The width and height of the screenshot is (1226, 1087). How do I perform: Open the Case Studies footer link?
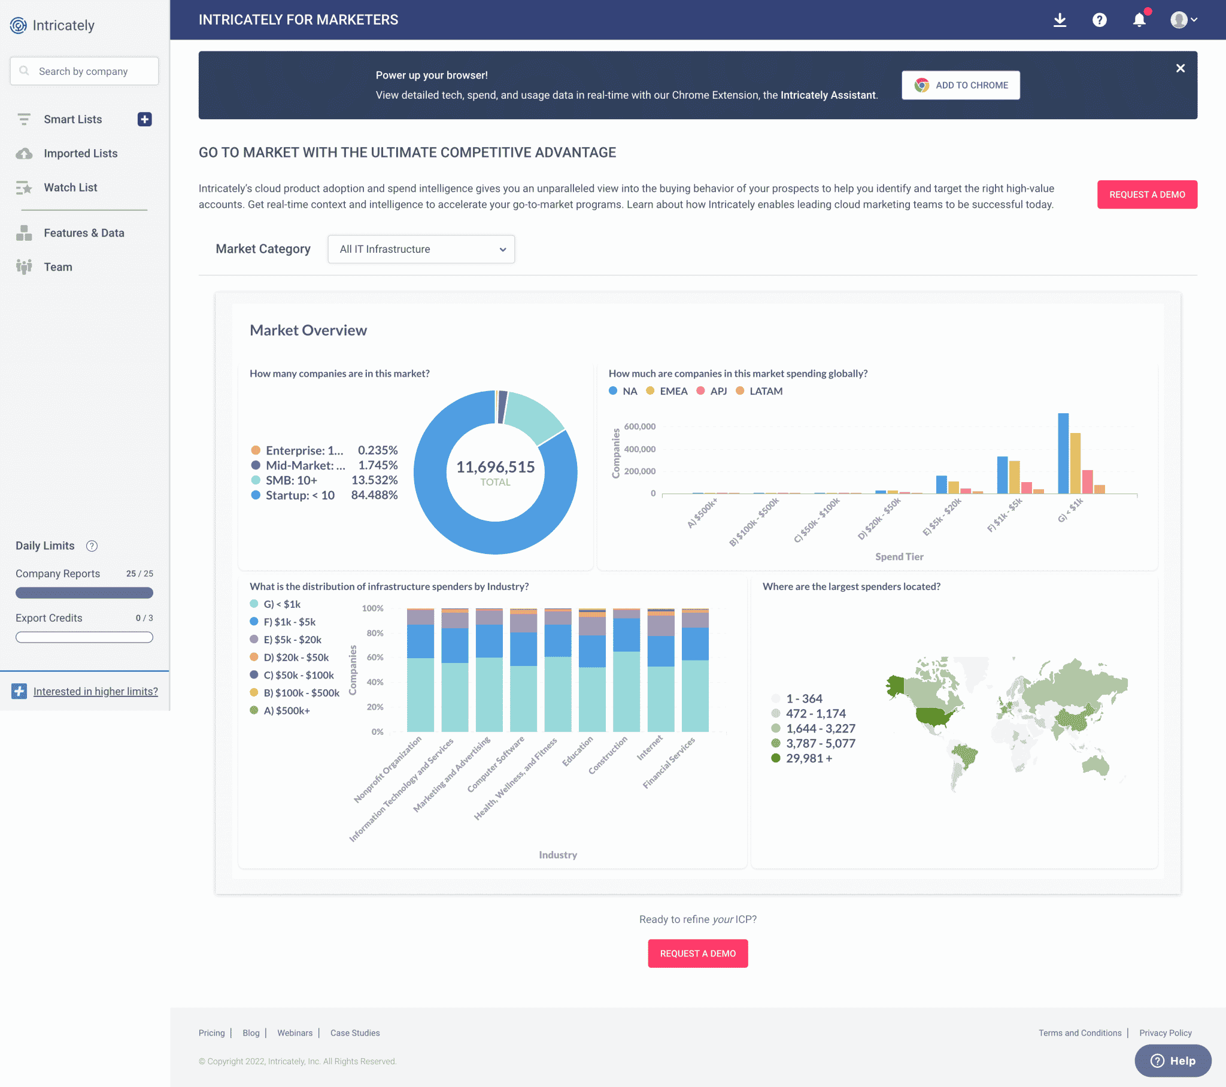[355, 1033]
